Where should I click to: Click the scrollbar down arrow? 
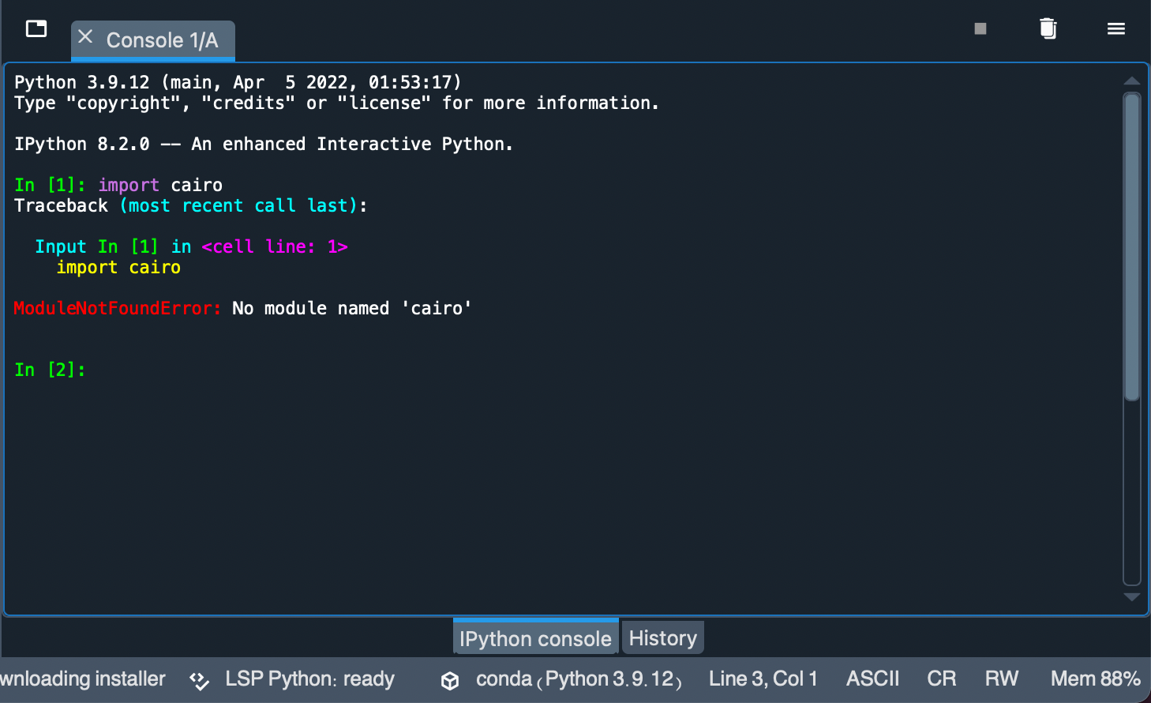pos(1131,597)
